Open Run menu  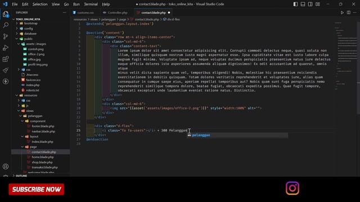(76, 4)
